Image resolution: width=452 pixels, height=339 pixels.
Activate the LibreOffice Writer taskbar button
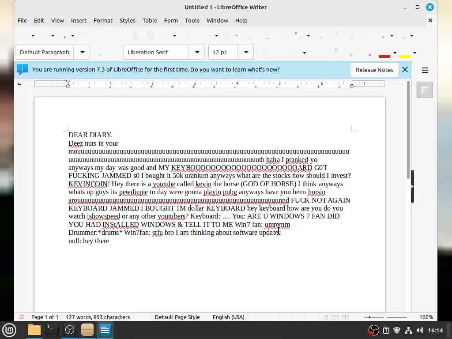pyautogui.click(x=105, y=330)
